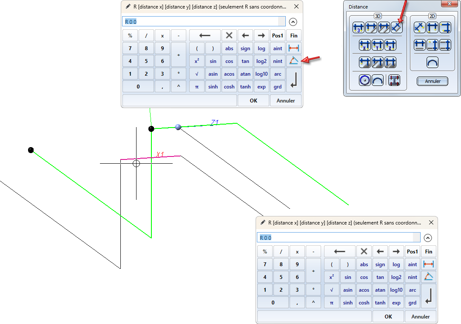Click the clear X button in upper calculator
This screenshot has width=461, height=324.
[x=229, y=36]
